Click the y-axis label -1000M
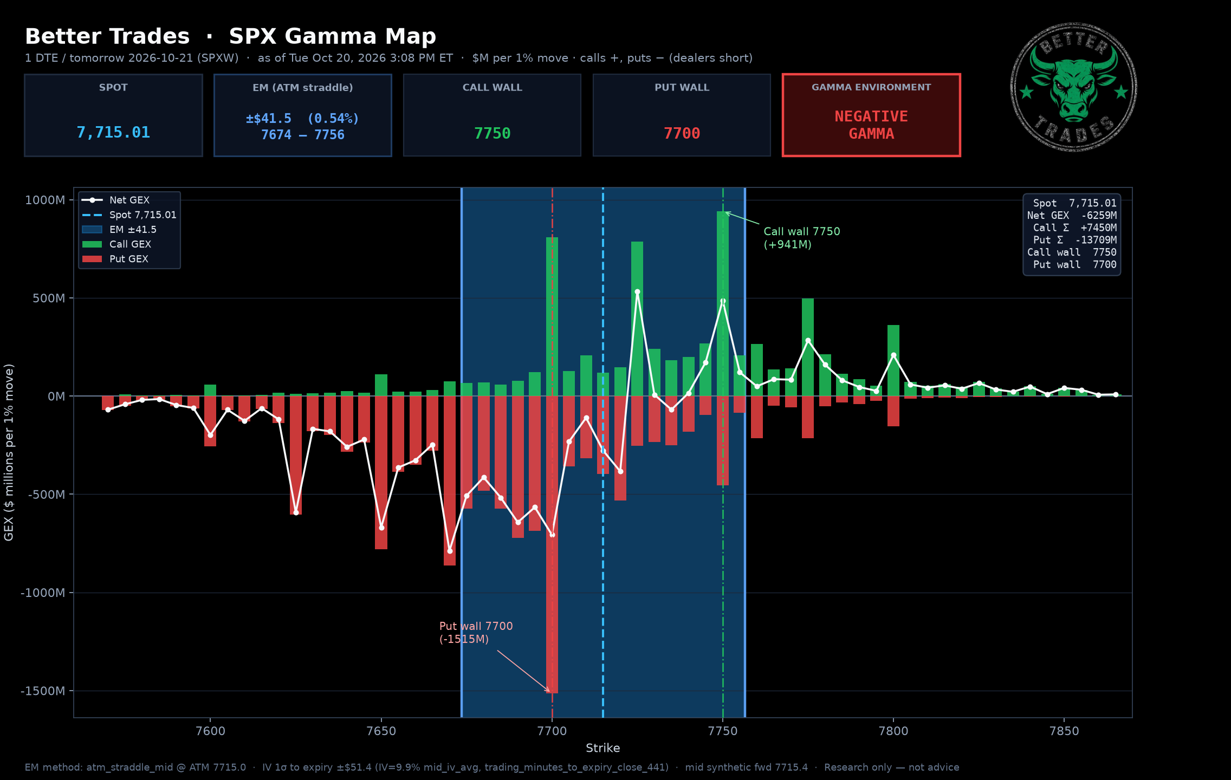The image size is (1231, 780). [43, 593]
